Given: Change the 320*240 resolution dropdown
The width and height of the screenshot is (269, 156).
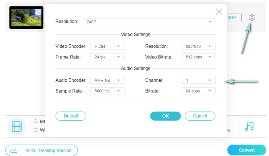Looking at the screenshot, I should point(198,46).
